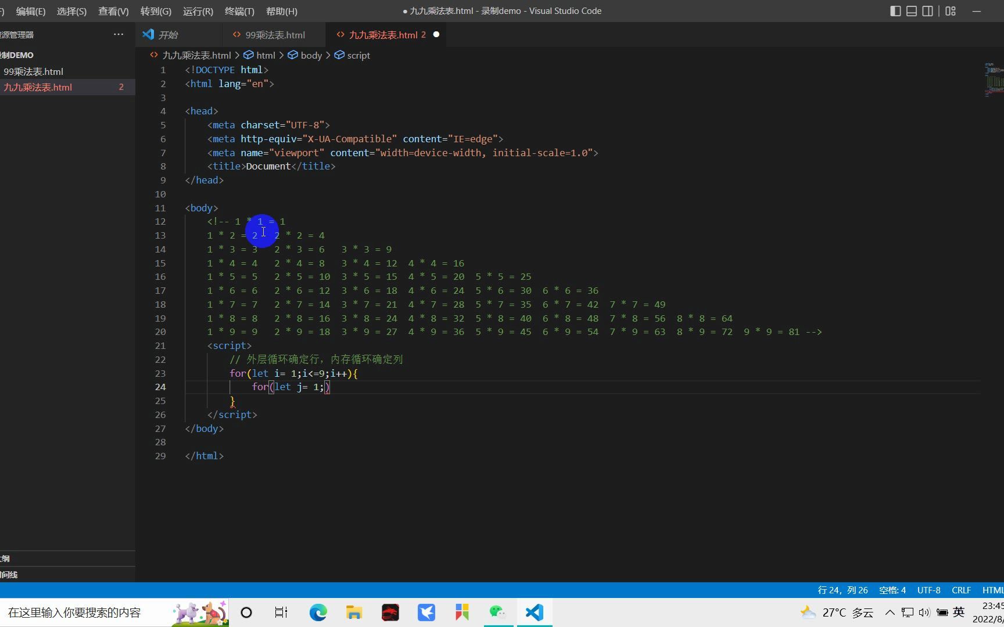
Task: Open red app icon on taskbar
Action: (x=390, y=612)
